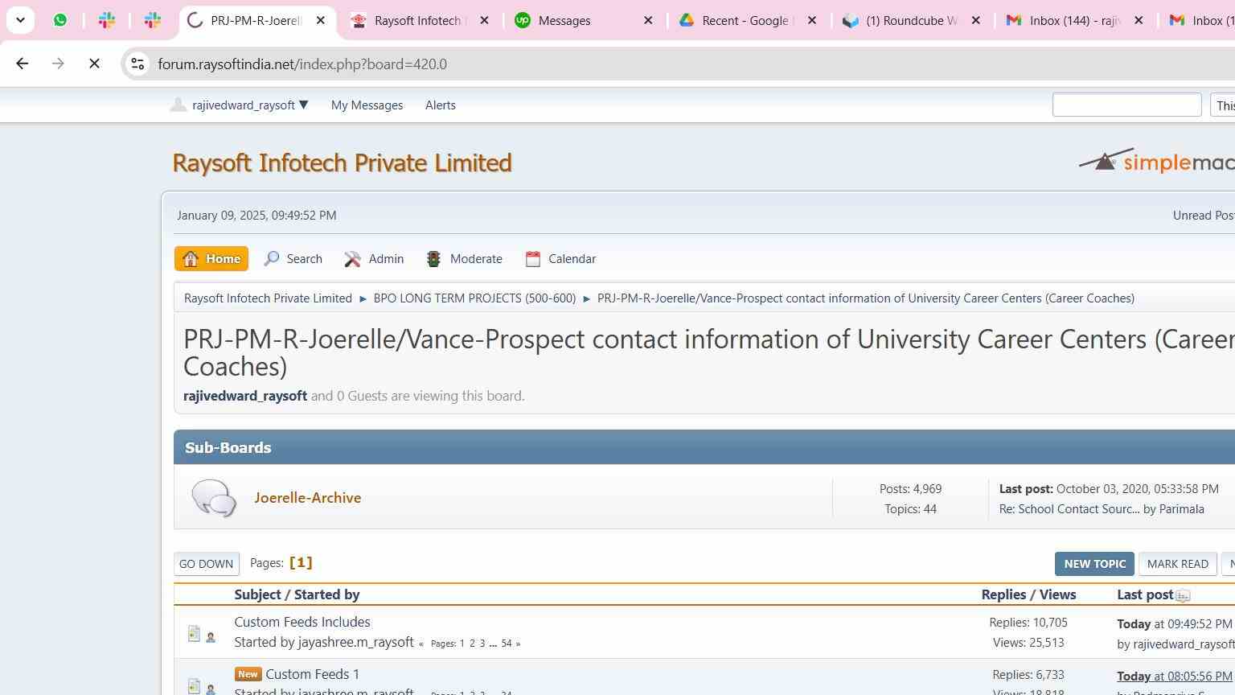Click the MARK READ button
The image size is (1235, 695).
[1177, 564]
